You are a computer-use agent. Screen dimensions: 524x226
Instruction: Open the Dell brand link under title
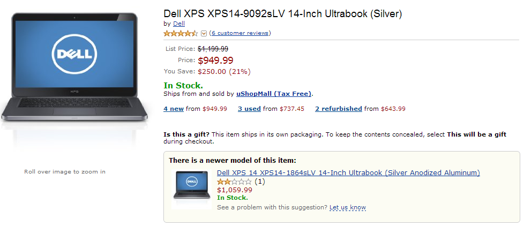[x=179, y=24]
